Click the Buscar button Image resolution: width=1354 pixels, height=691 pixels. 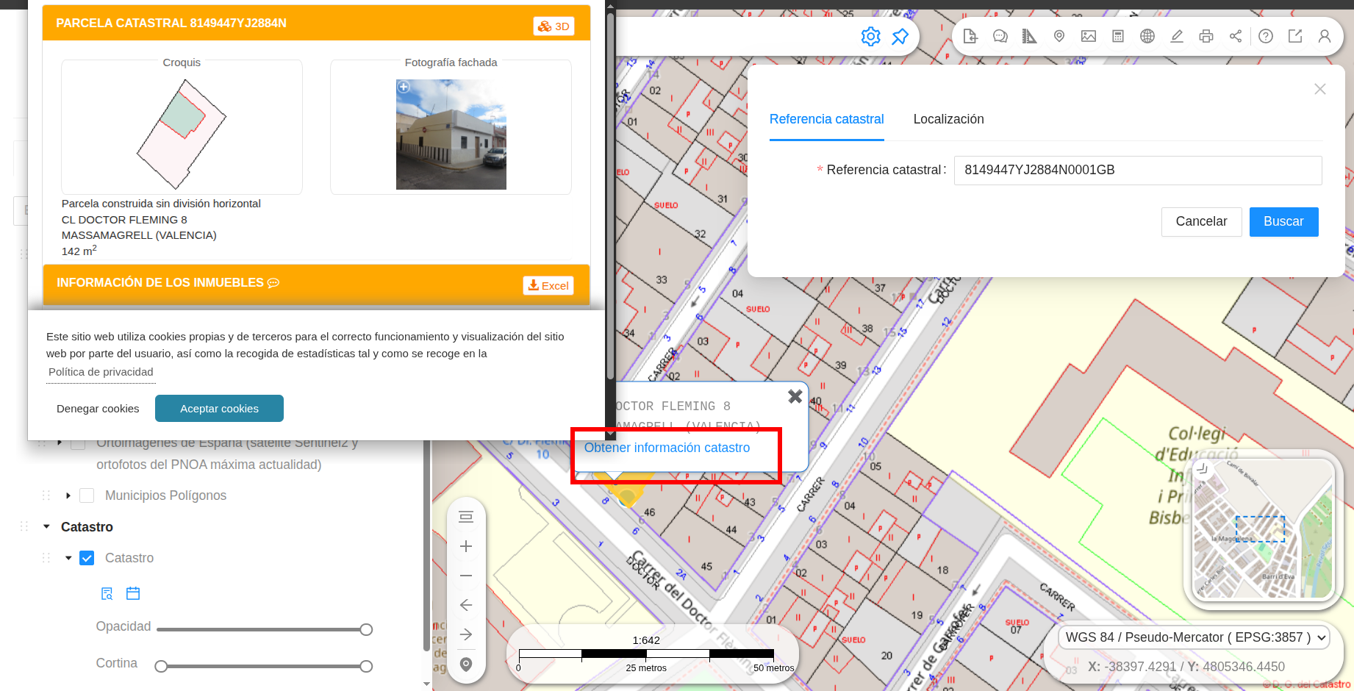point(1283,221)
